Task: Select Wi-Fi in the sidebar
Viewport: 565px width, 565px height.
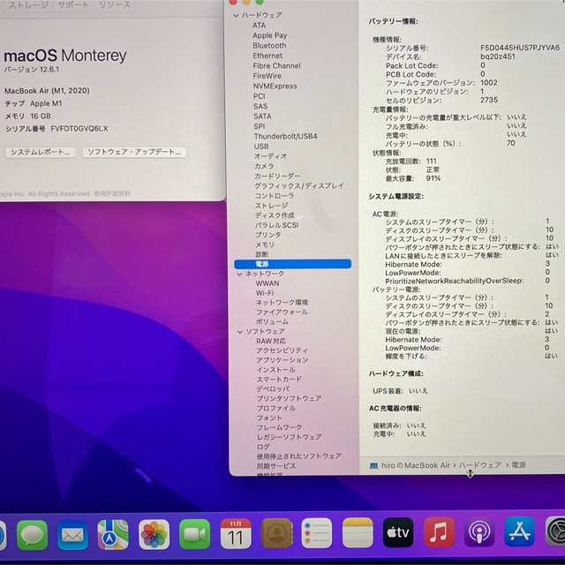Action: pos(265,293)
